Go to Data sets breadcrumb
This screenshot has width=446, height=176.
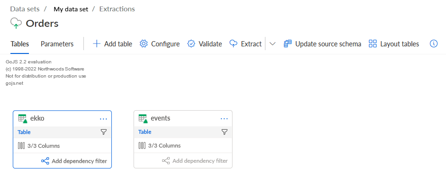click(x=25, y=9)
